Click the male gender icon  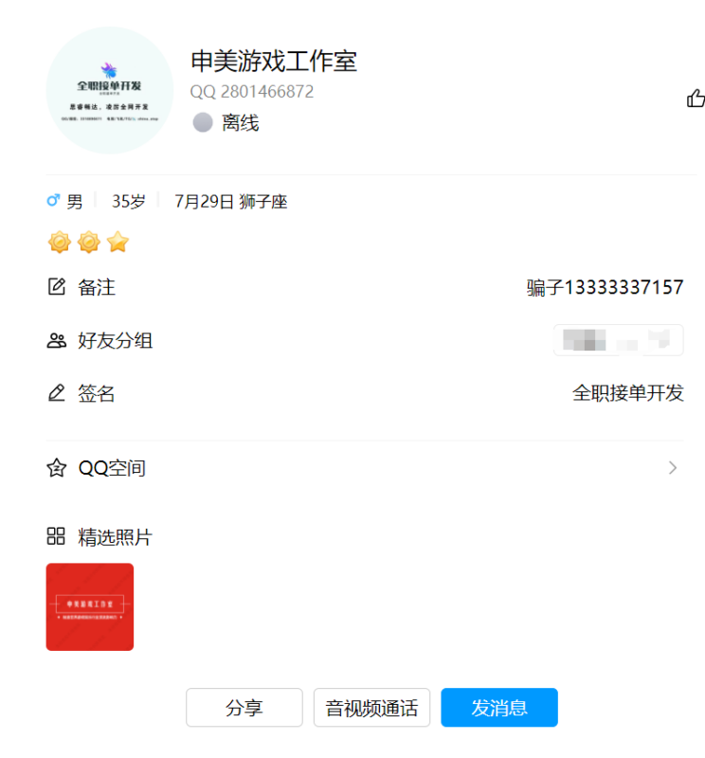[53, 200]
